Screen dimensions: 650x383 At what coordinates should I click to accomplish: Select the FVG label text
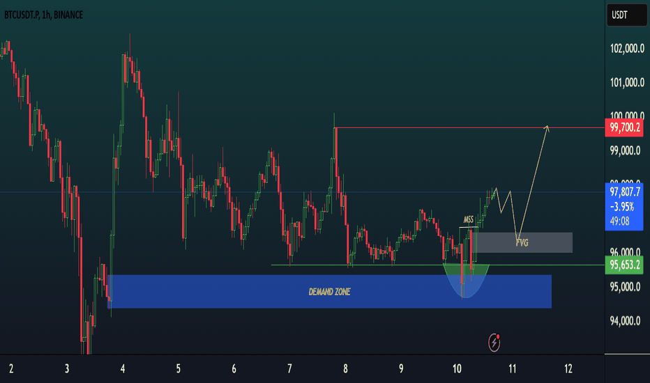[522, 242]
